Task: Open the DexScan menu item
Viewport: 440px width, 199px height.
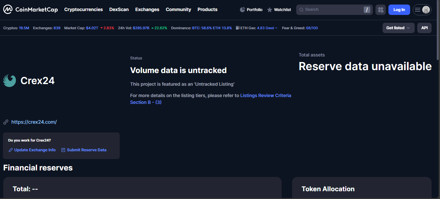Action: pyautogui.click(x=119, y=9)
